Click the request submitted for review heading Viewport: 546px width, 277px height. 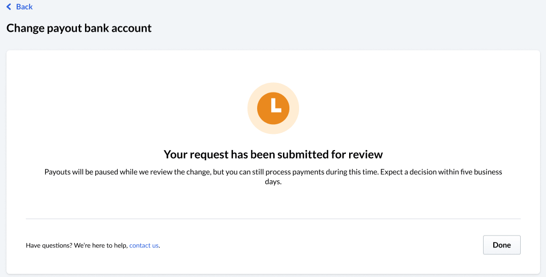tap(273, 154)
